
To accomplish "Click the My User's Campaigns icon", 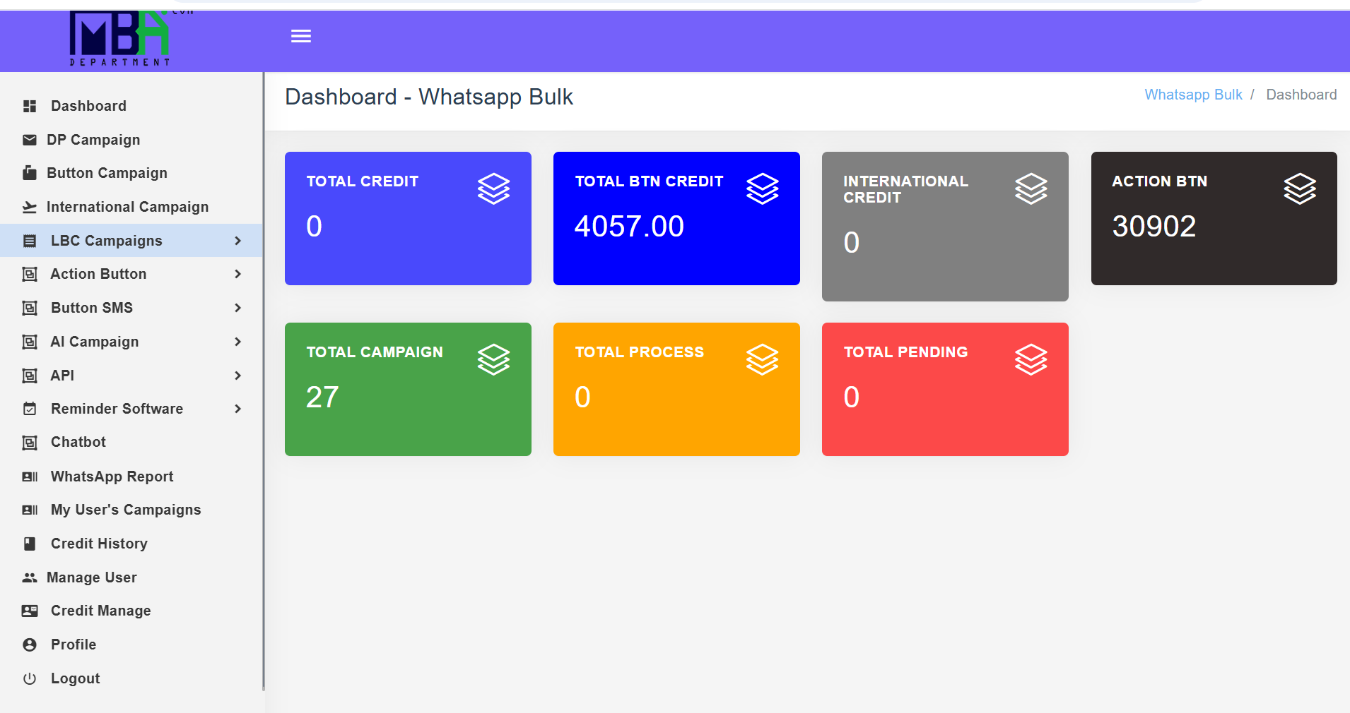I will point(30,510).
